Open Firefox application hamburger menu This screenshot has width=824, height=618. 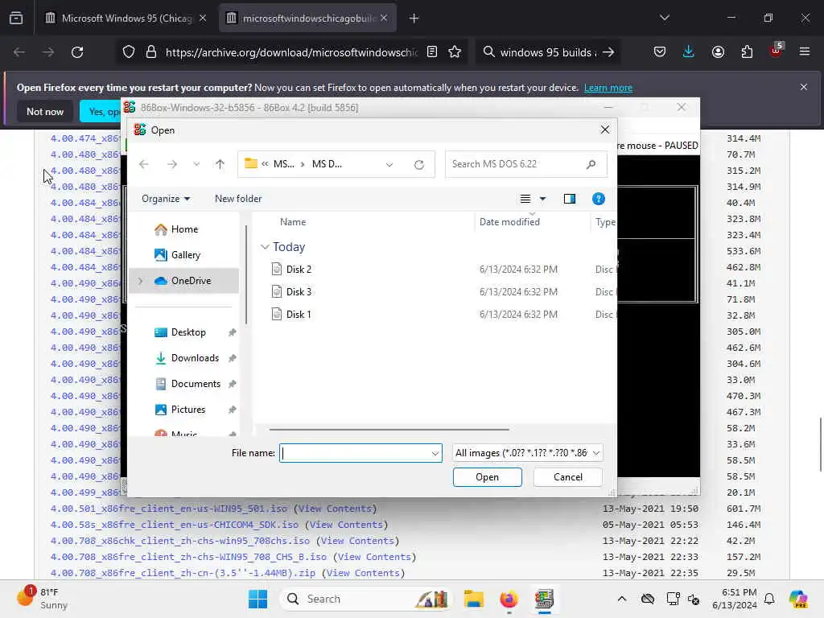[805, 51]
